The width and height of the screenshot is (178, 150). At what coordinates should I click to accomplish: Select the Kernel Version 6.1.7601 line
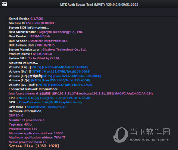[x=26, y=19]
